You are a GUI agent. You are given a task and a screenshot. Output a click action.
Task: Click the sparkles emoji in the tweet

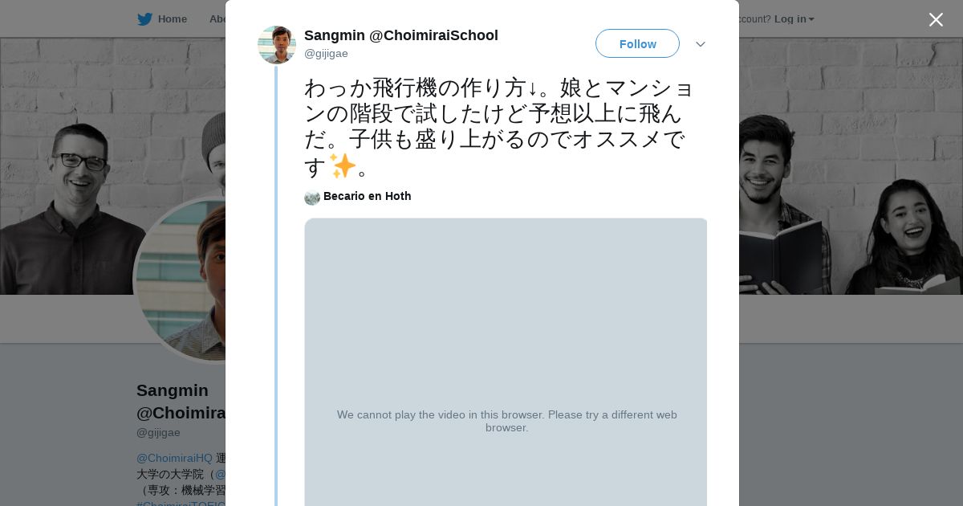[343, 166]
